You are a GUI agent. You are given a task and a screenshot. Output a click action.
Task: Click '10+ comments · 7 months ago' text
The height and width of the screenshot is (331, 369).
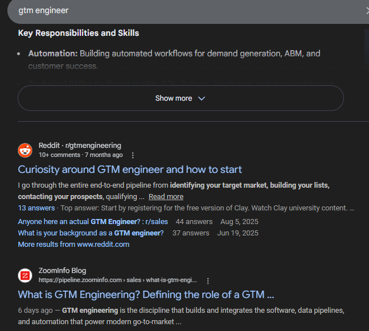pyautogui.click(x=81, y=155)
